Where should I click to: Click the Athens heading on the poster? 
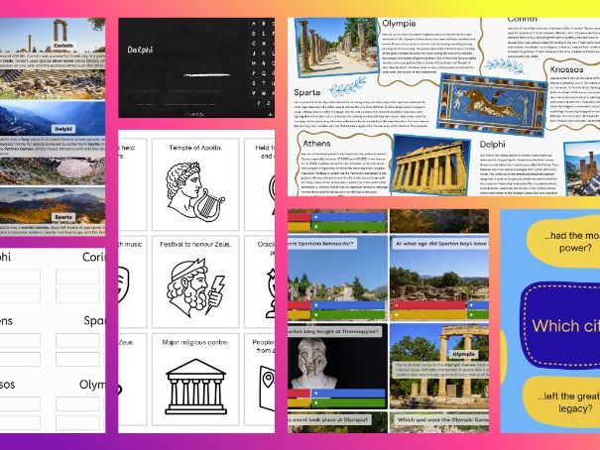pyautogui.click(x=316, y=144)
